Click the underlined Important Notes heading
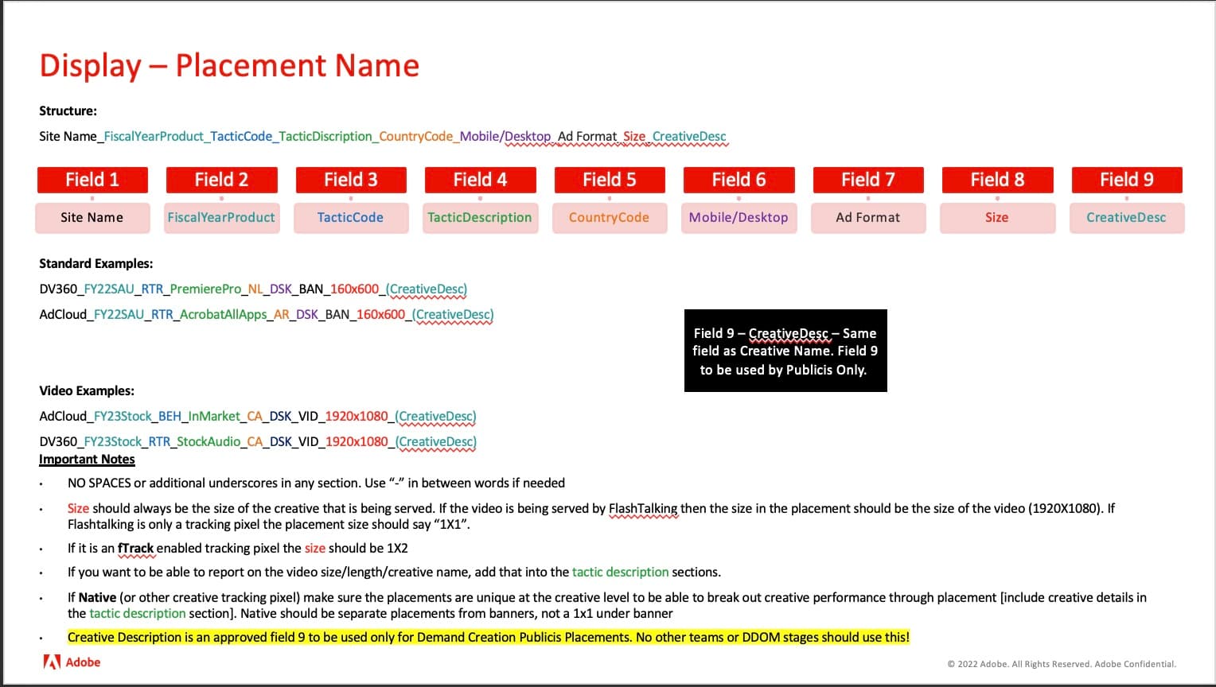 tap(87, 460)
